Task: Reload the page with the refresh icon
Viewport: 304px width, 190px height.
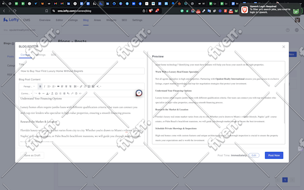Action: 15,11
